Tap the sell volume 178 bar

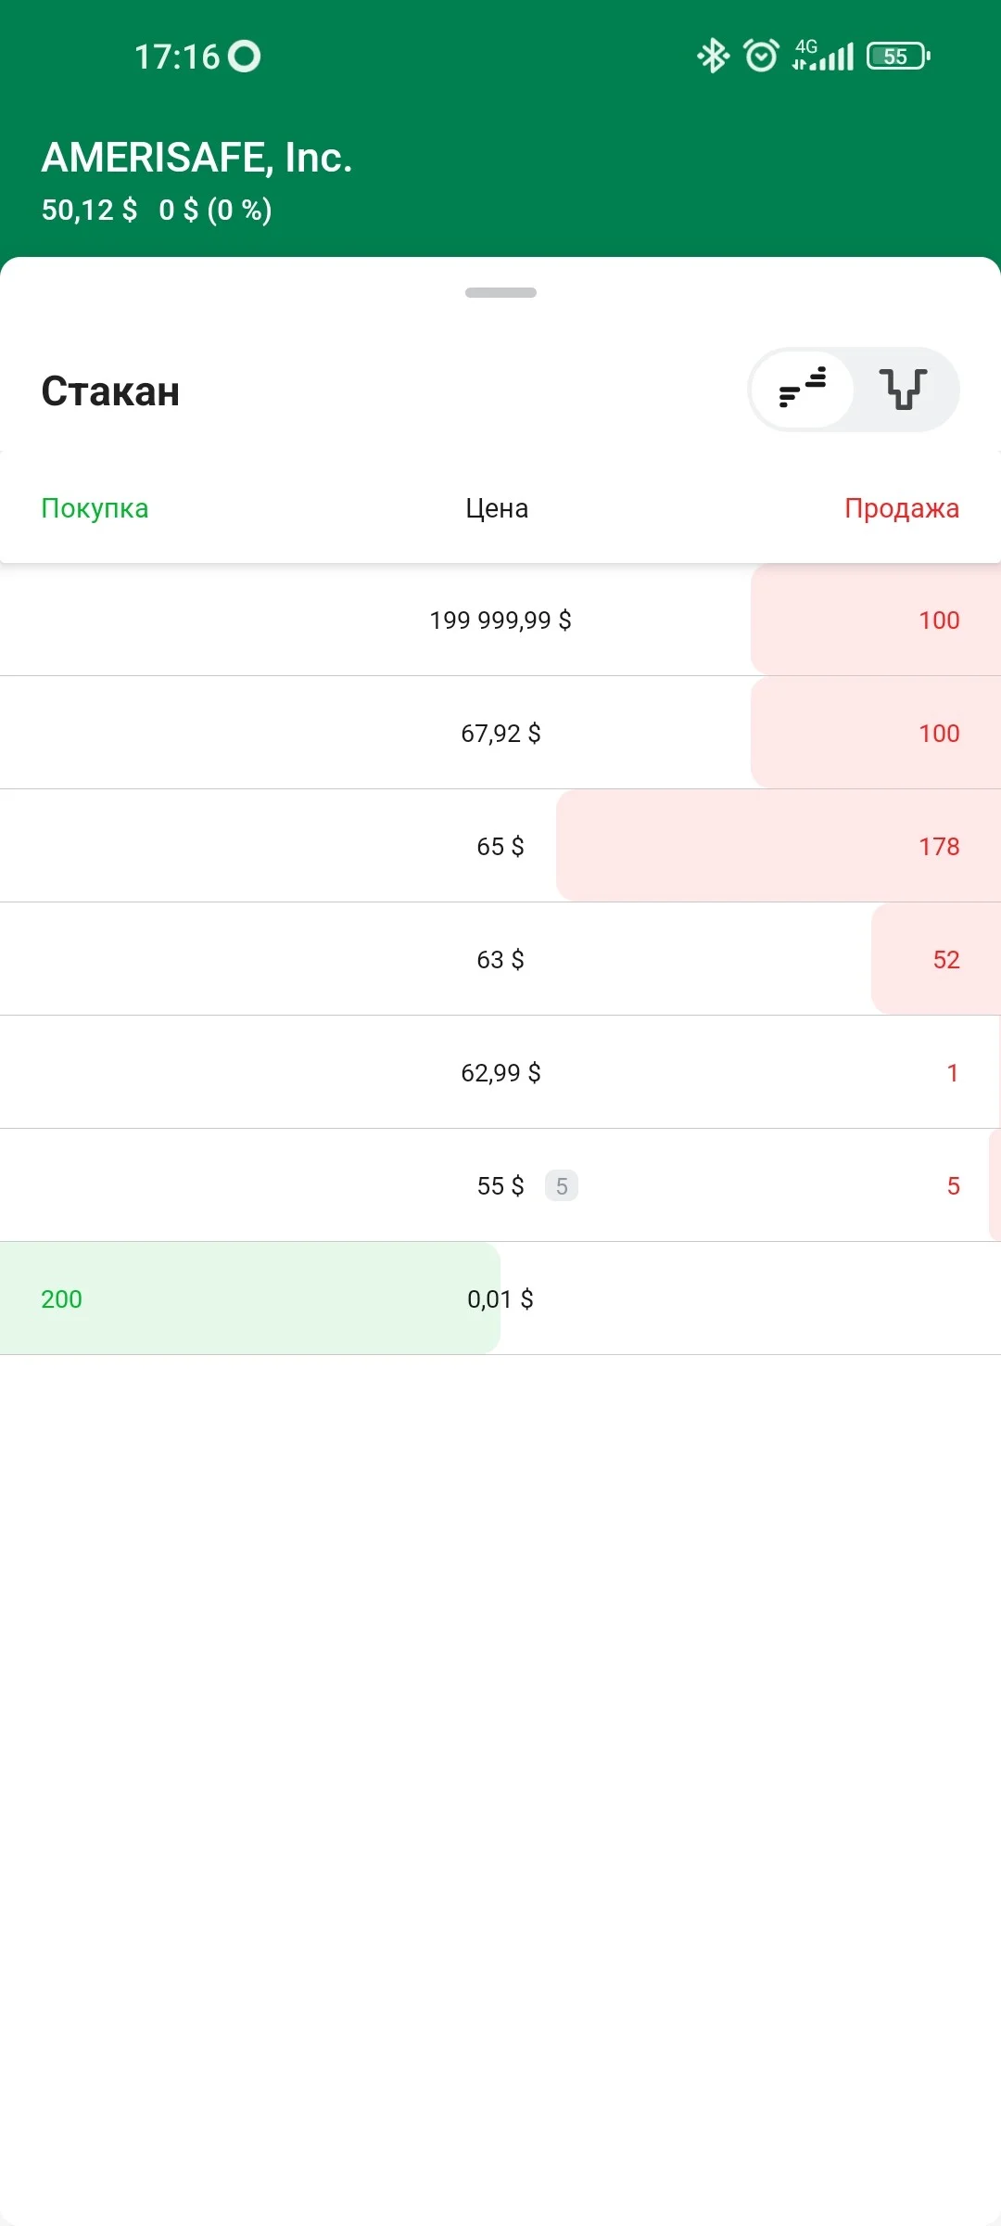[779, 846]
